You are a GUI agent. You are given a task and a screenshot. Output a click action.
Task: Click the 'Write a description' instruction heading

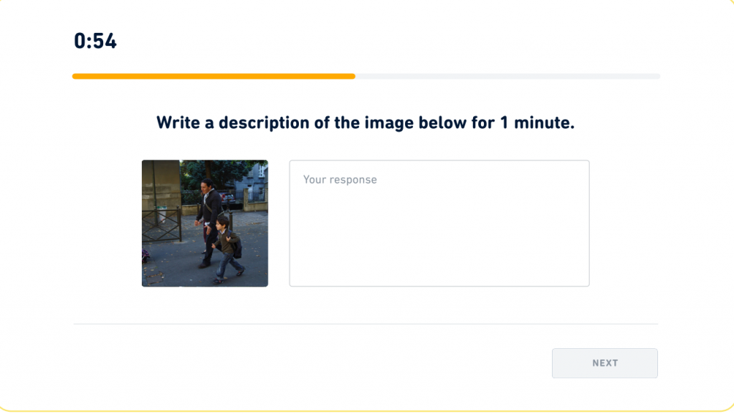(x=366, y=122)
